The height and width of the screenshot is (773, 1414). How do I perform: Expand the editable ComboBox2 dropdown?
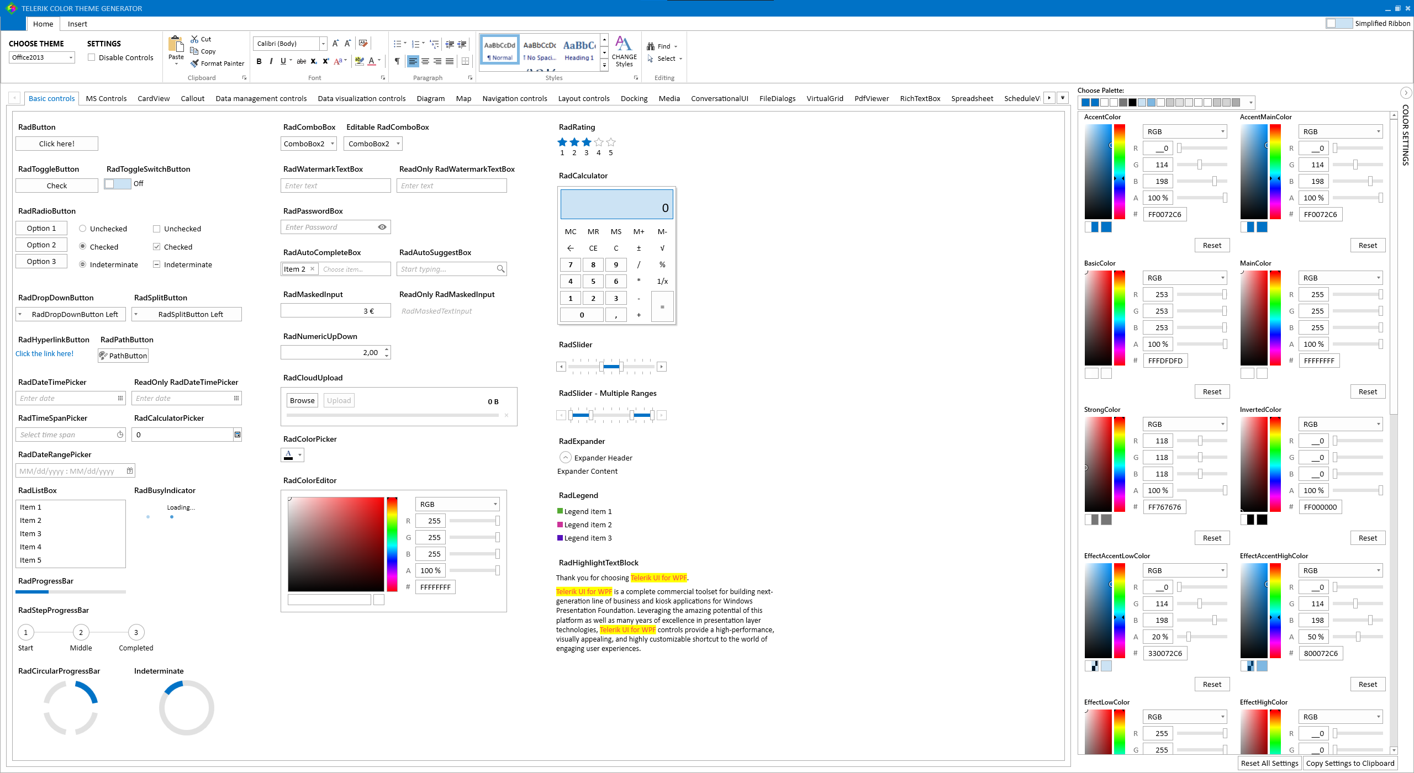tap(398, 144)
